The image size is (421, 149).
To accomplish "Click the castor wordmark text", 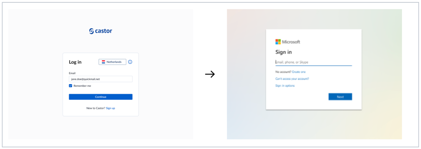I will [104, 31].
